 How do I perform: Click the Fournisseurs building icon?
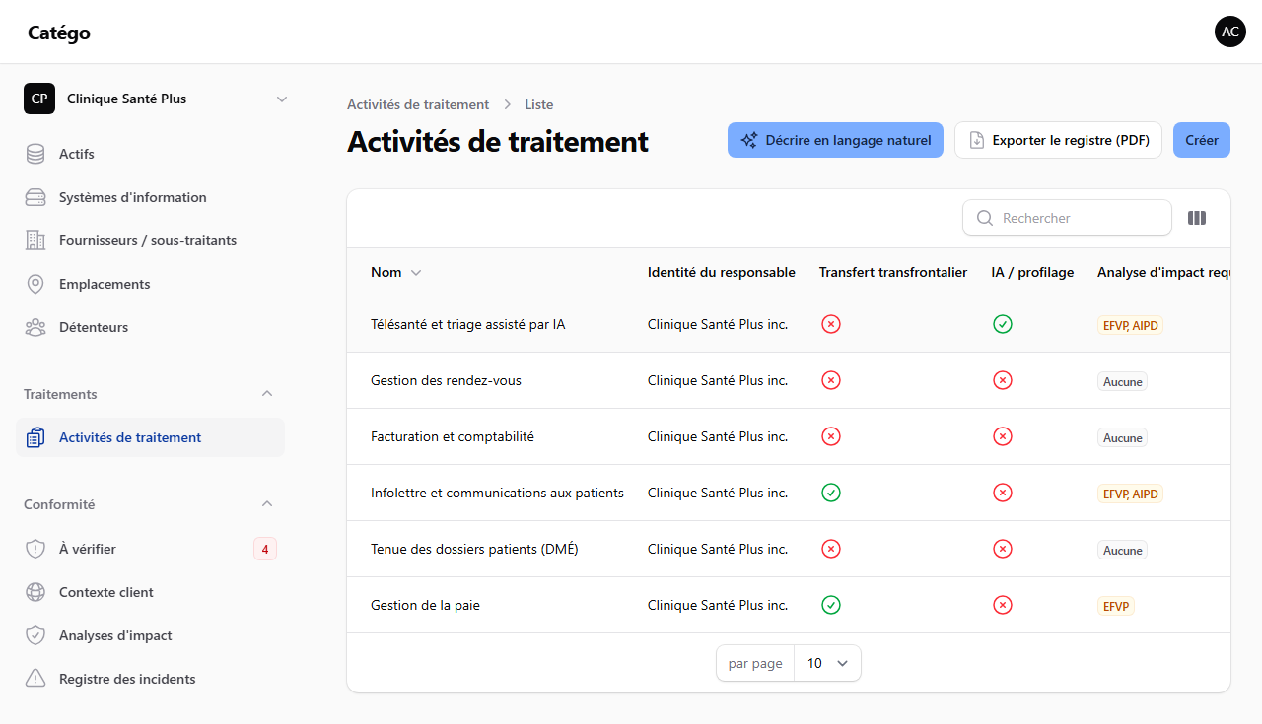tap(35, 240)
